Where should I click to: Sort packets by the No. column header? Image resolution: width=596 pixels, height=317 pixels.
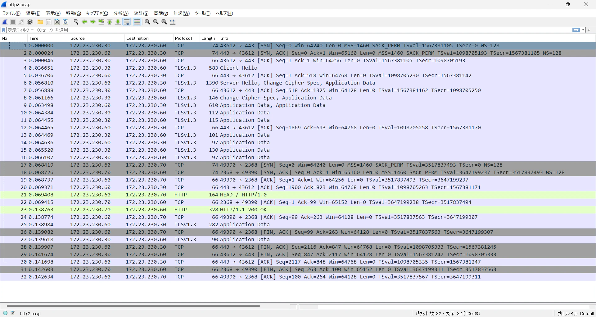coord(14,38)
